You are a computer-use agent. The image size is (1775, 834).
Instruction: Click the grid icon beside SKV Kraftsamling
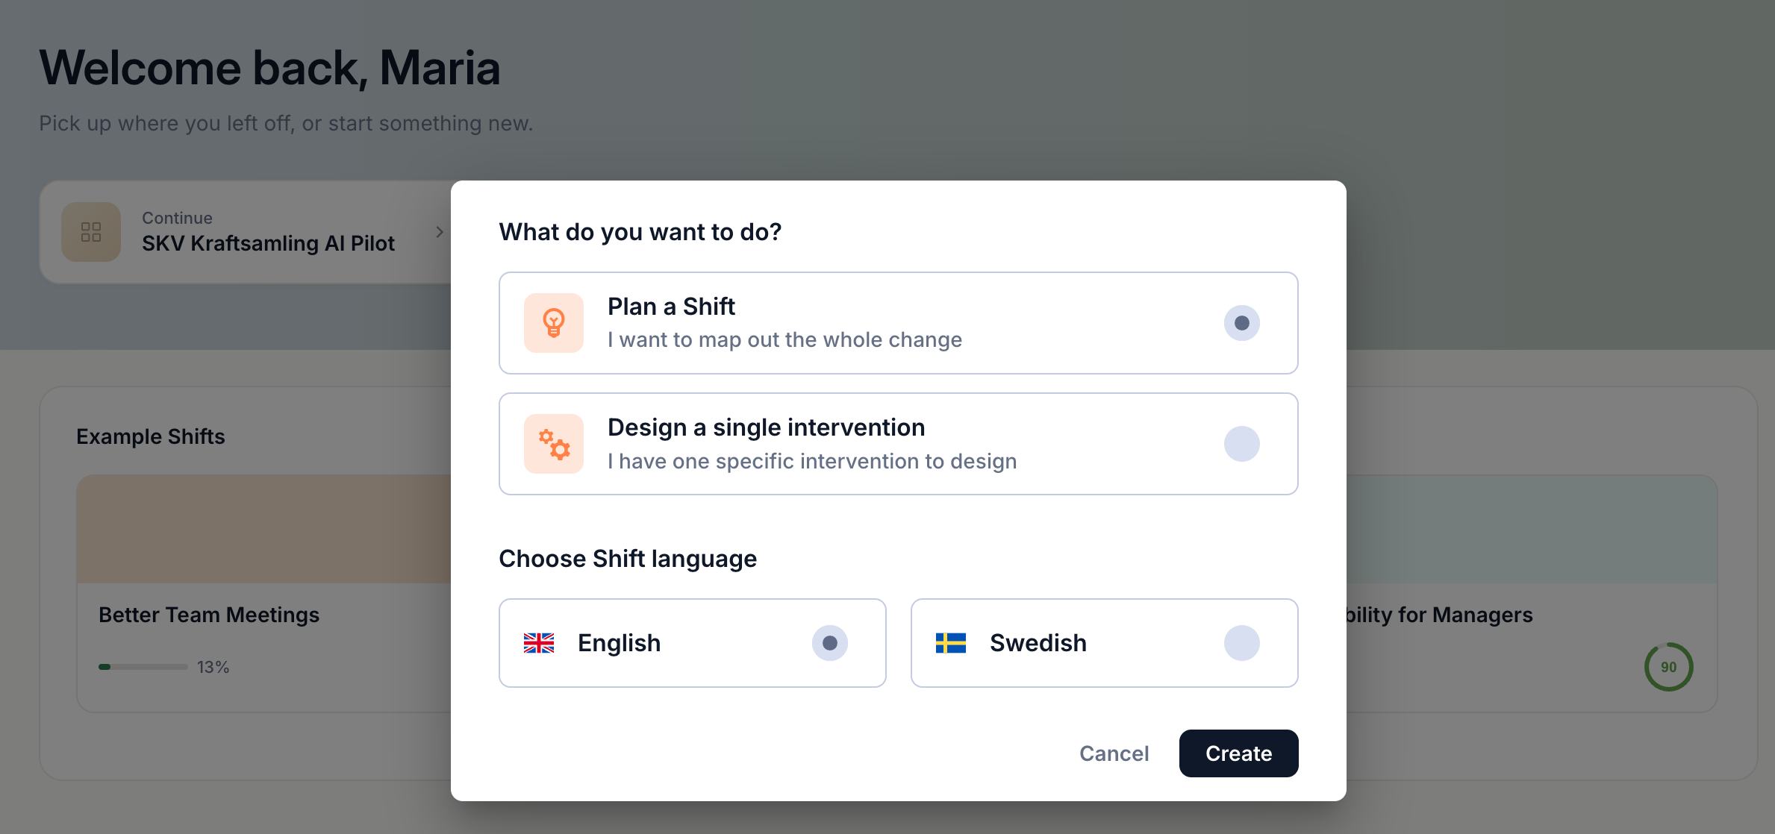[91, 232]
